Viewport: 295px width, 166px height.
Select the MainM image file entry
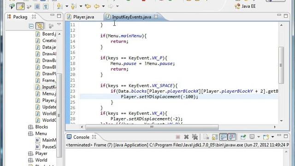pyautogui.click(x=46, y=140)
